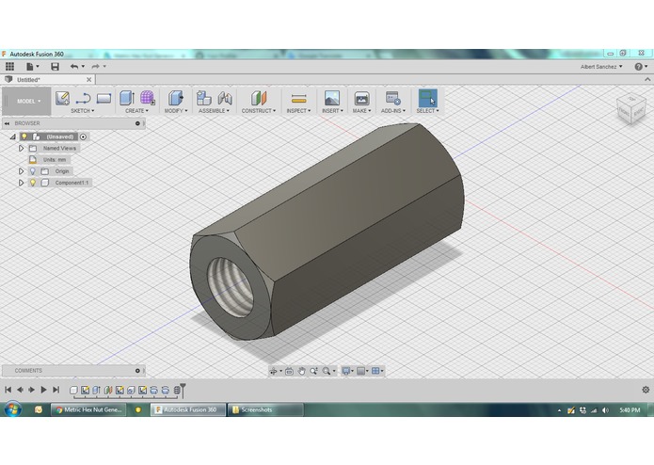Expand Component1:1 in browser
Viewport: 654px width, 465px height.
click(21, 183)
